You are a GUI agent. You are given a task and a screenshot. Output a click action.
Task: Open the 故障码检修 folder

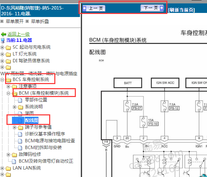click(30, 155)
